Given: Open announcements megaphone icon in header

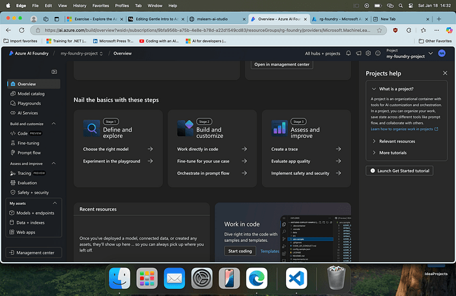Looking at the screenshot, I should coord(358,53).
